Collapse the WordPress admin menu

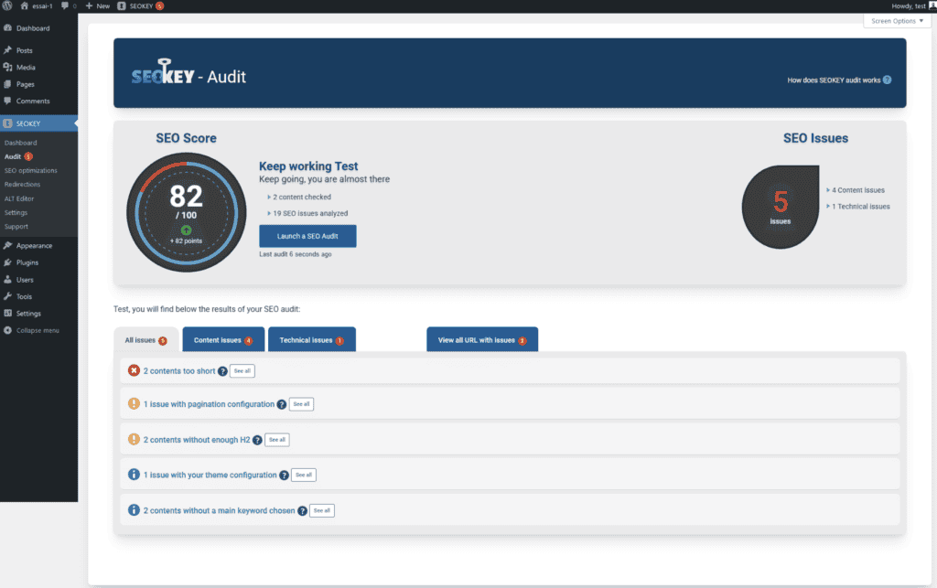point(37,330)
